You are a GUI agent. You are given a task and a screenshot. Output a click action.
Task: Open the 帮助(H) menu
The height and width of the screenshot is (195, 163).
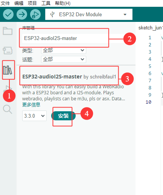62,3
